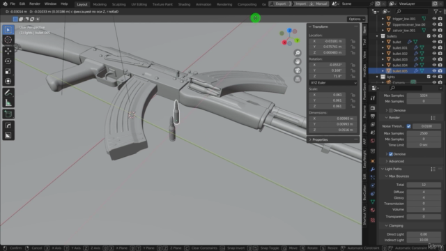Activate the Cursor tool
446x251 pixels.
[x=8, y=40]
